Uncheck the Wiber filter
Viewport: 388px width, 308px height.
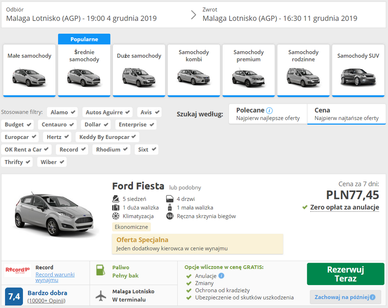point(52,162)
